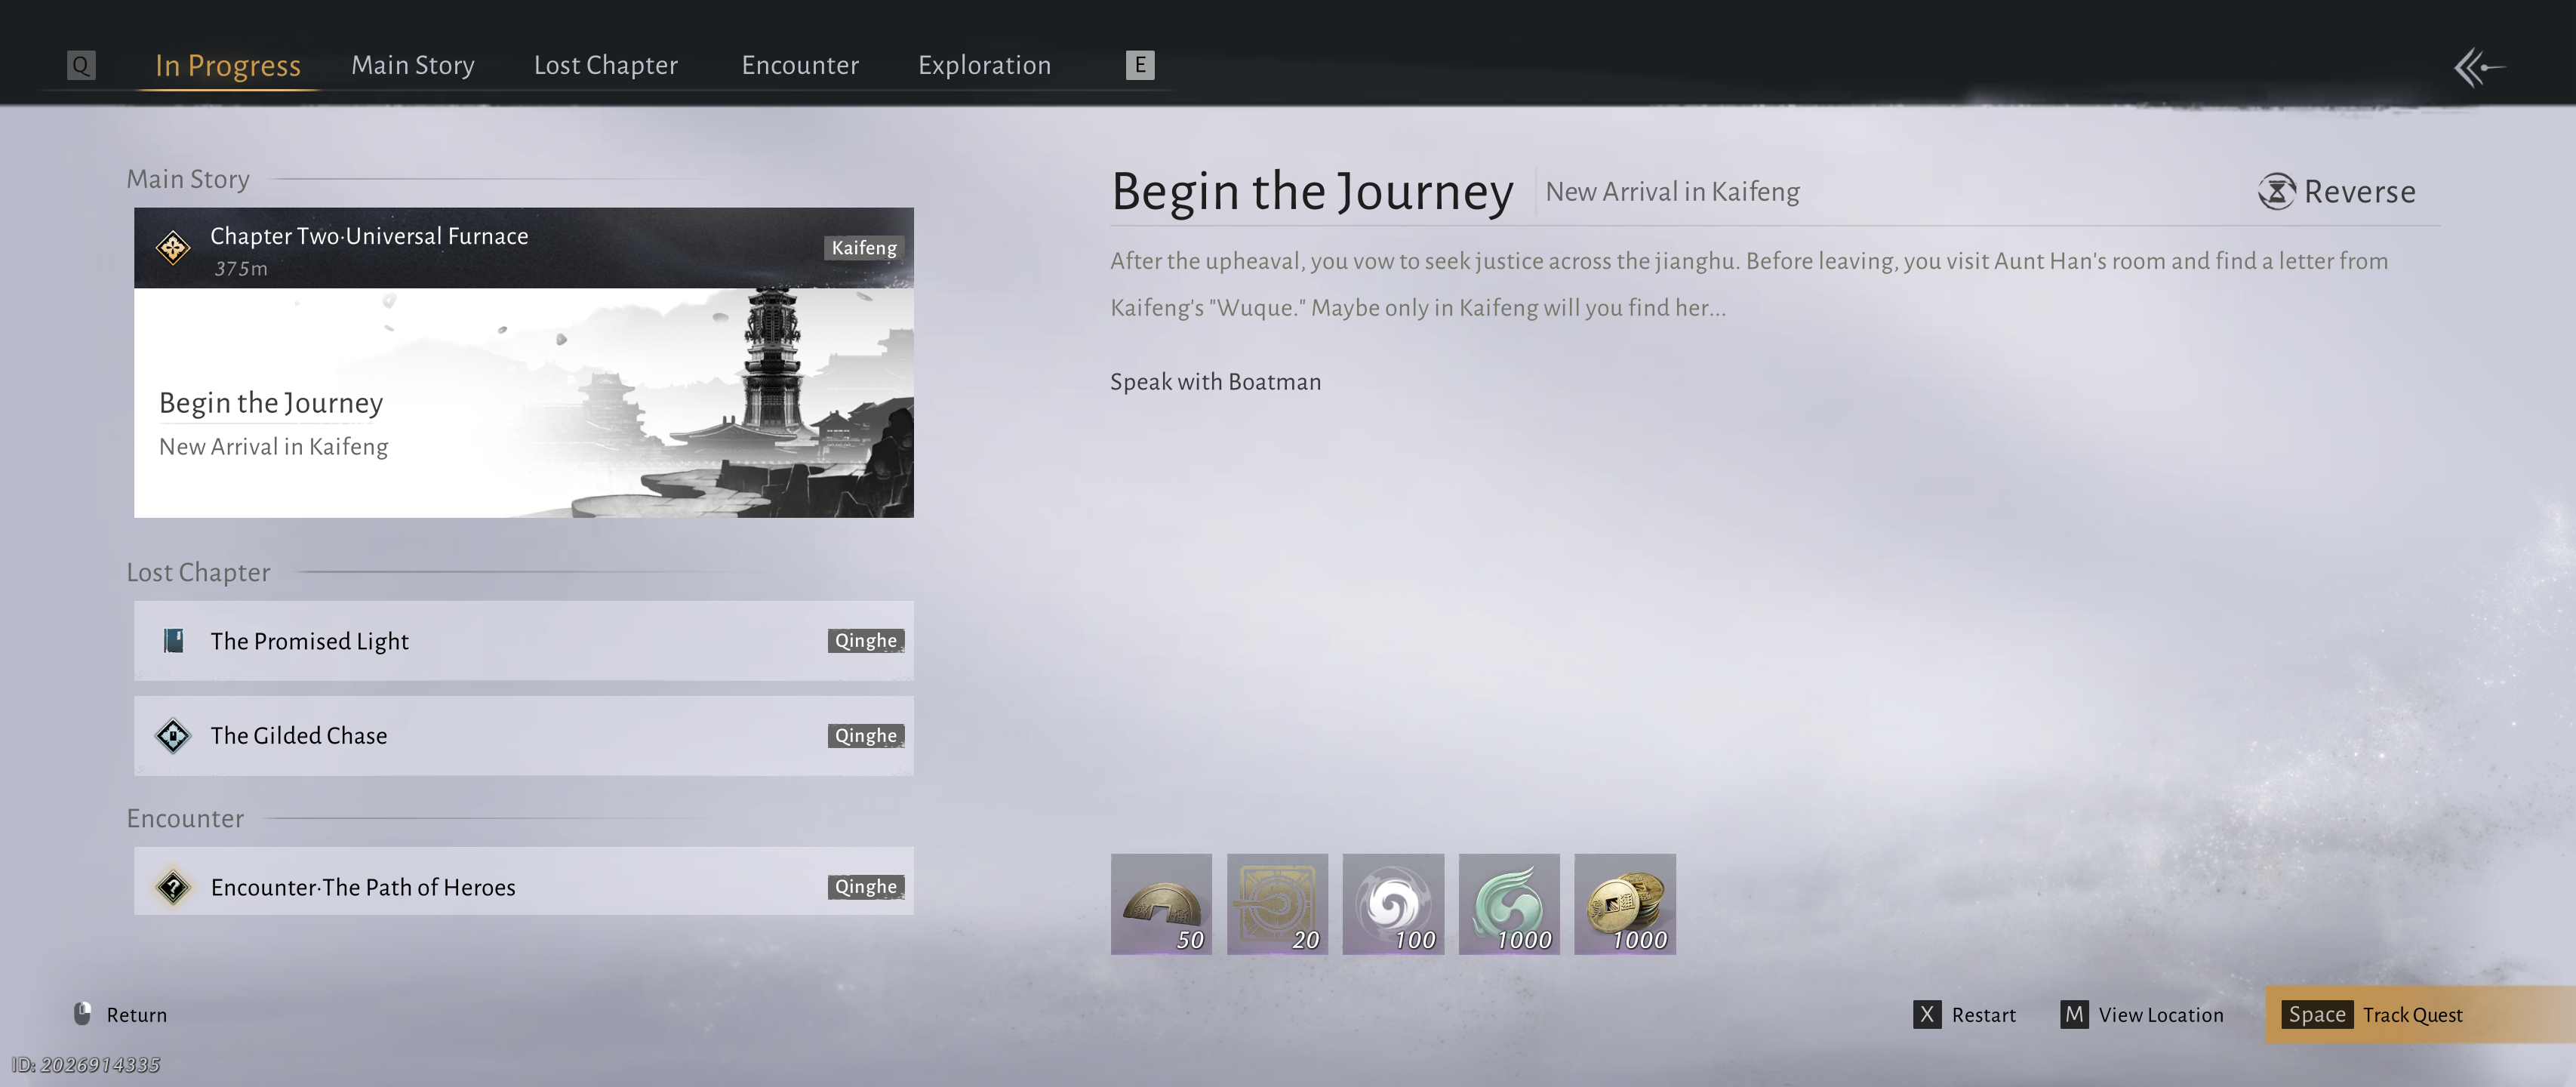Image resolution: width=2576 pixels, height=1087 pixels.
Task: Select the golden seal reward icon showing 20
Action: (x=1277, y=903)
